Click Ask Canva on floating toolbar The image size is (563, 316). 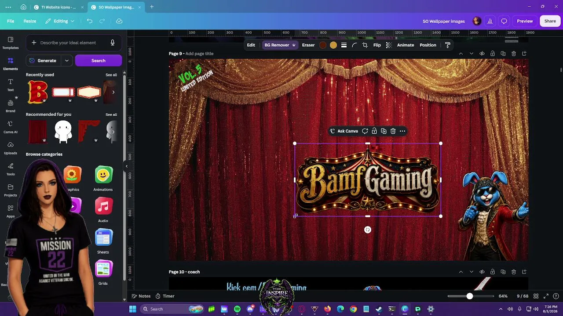click(x=344, y=131)
